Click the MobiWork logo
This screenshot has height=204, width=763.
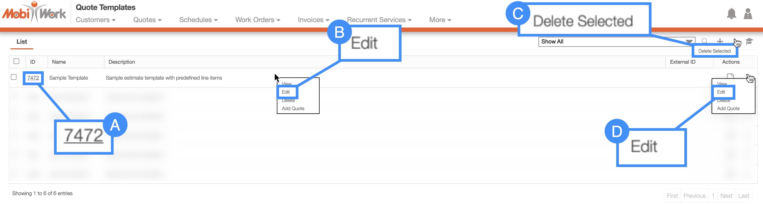pos(34,13)
